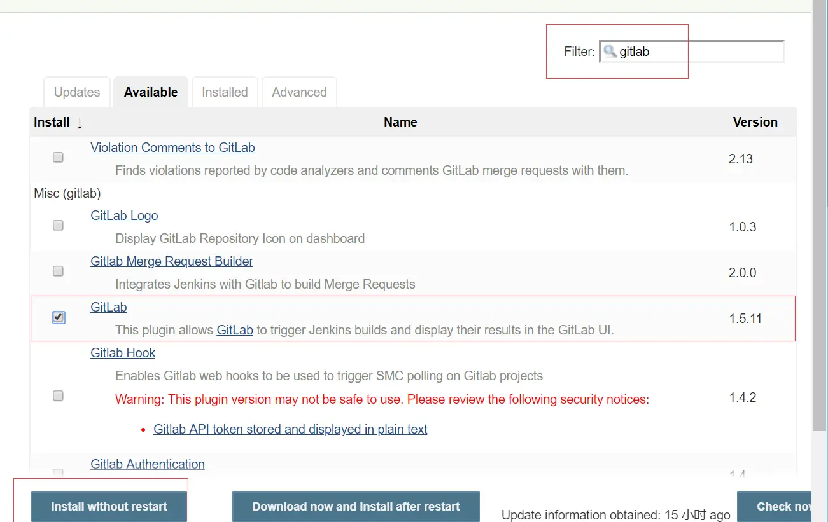Sort by the Name column header

[x=400, y=122]
